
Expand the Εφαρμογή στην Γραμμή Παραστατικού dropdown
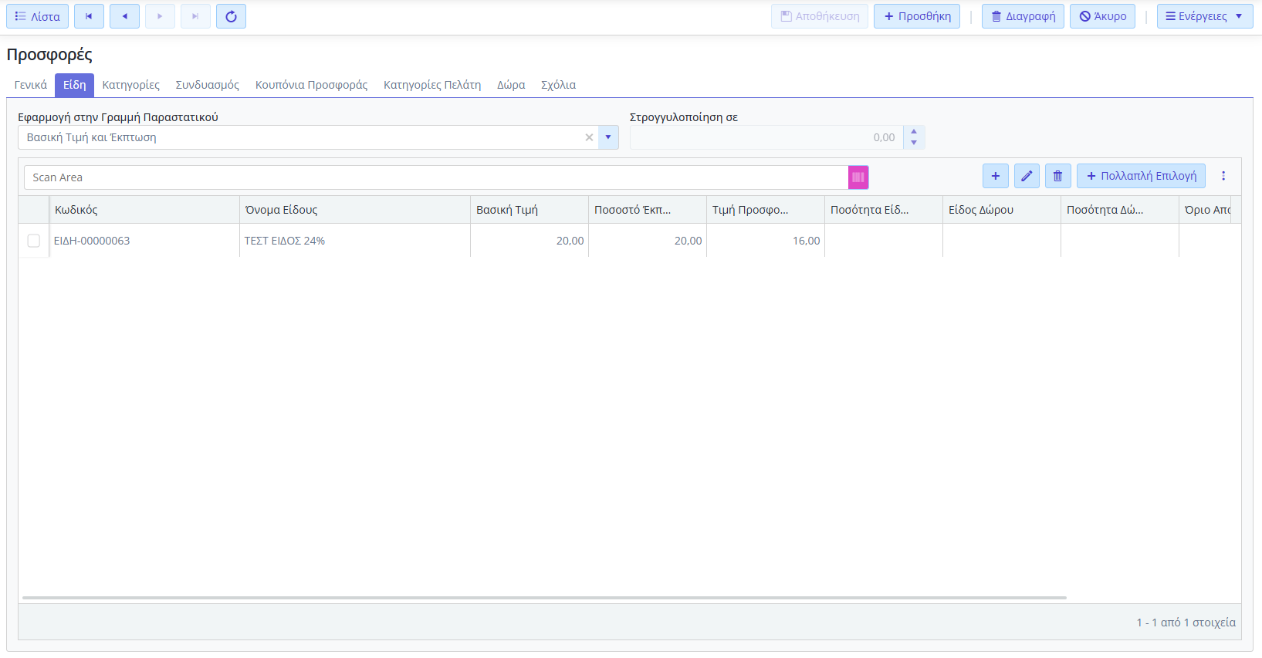(608, 137)
